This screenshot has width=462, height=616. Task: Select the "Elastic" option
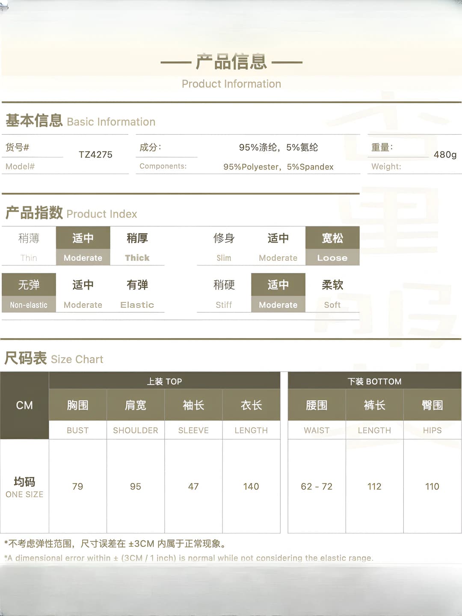click(x=137, y=305)
